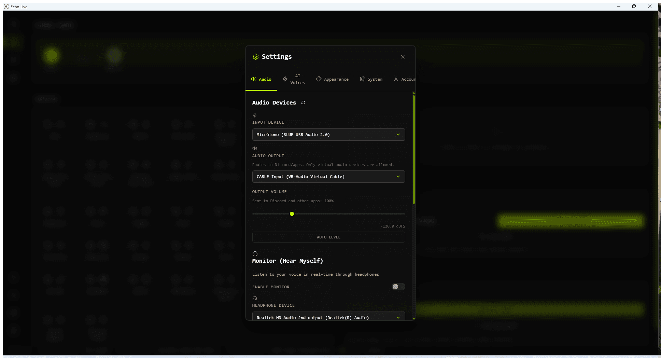Close the Settings dialog with X
Viewport: 661px width, 358px height.
[403, 57]
